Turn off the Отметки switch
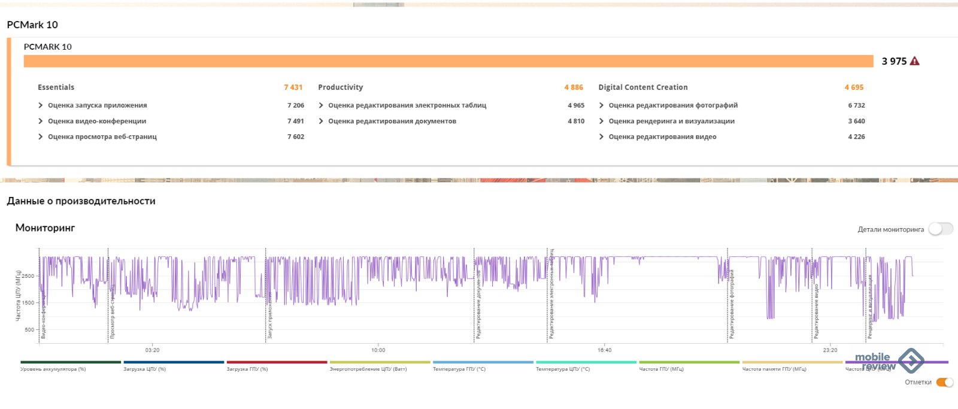 click(x=945, y=382)
